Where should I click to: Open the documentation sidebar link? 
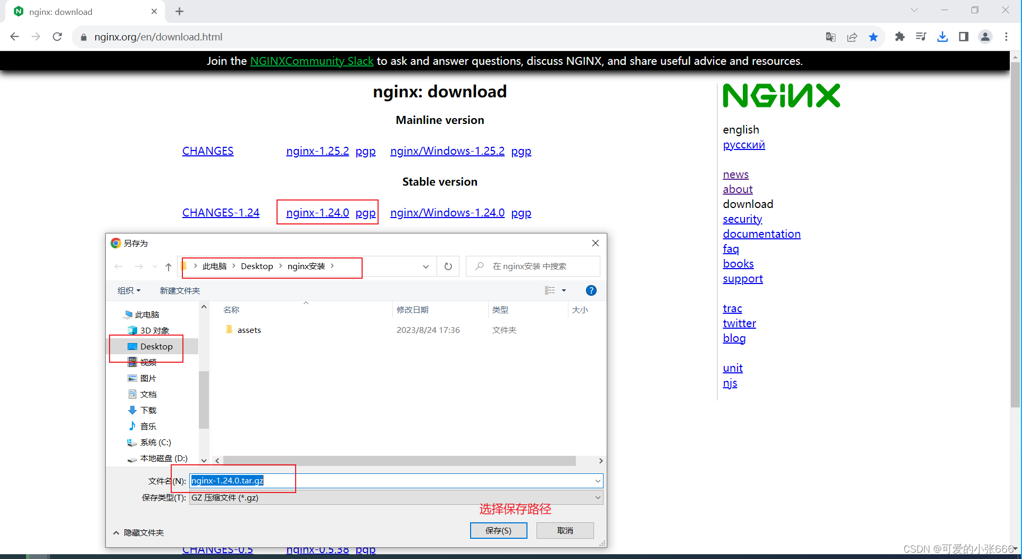761,234
